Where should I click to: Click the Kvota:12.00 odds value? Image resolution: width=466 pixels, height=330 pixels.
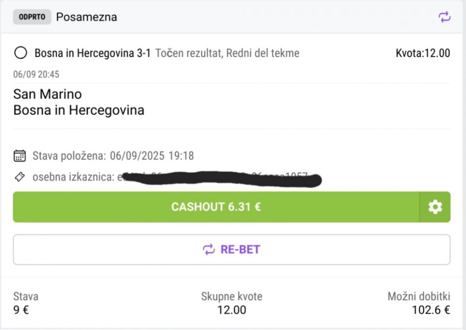click(x=423, y=53)
